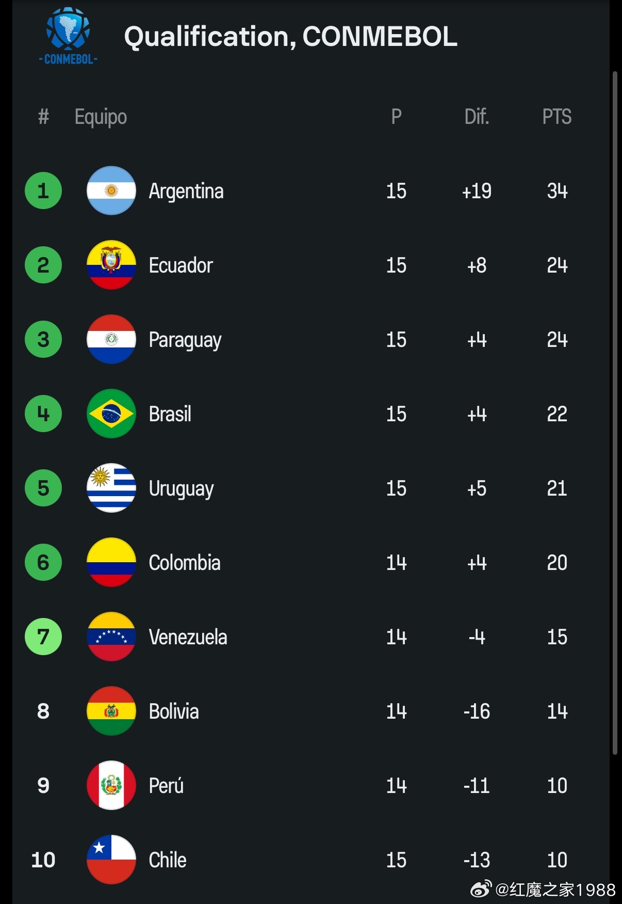Select the Perú flag icon
Viewport: 622px width, 904px height.
click(x=111, y=785)
